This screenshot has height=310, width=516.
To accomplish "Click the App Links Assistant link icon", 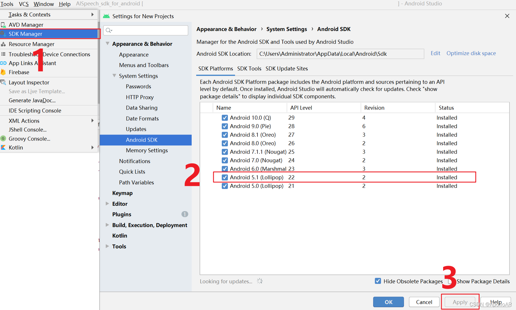I will tap(3, 63).
